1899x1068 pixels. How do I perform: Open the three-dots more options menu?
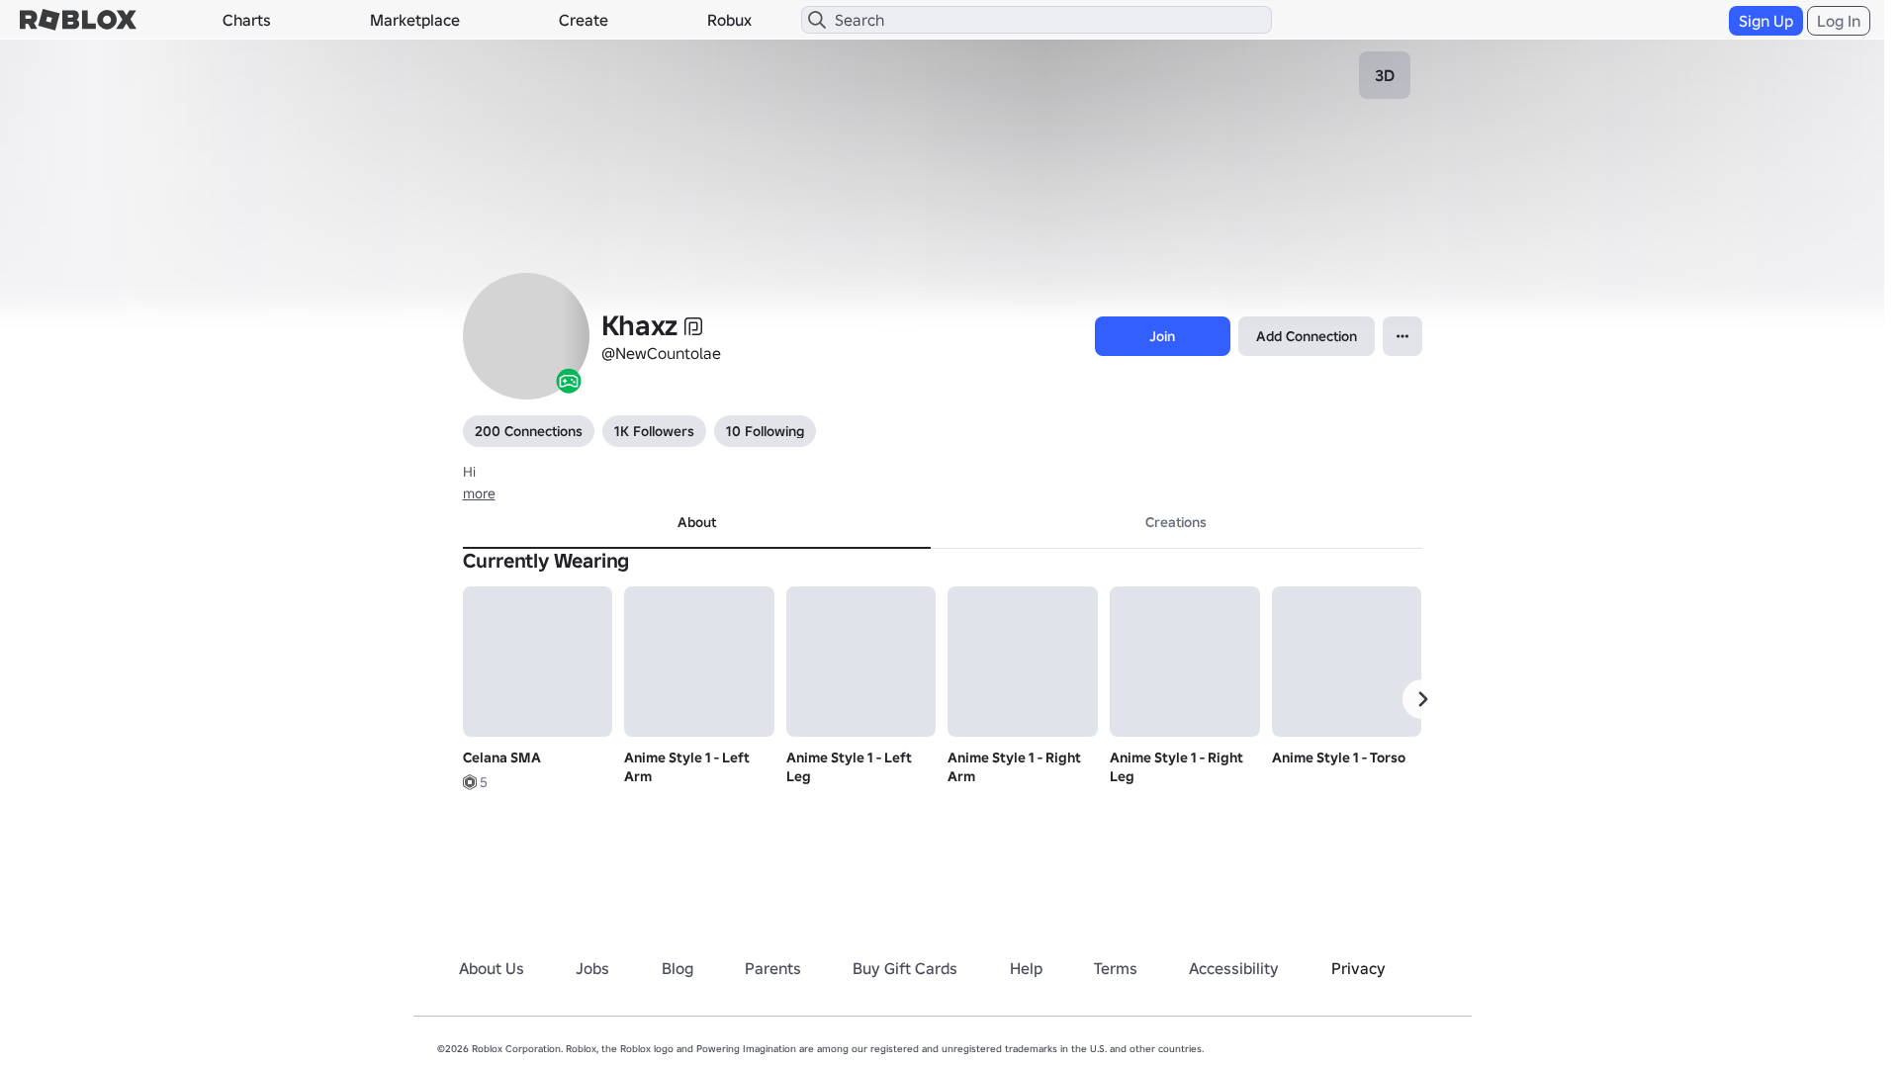[x=1402, y=336]
